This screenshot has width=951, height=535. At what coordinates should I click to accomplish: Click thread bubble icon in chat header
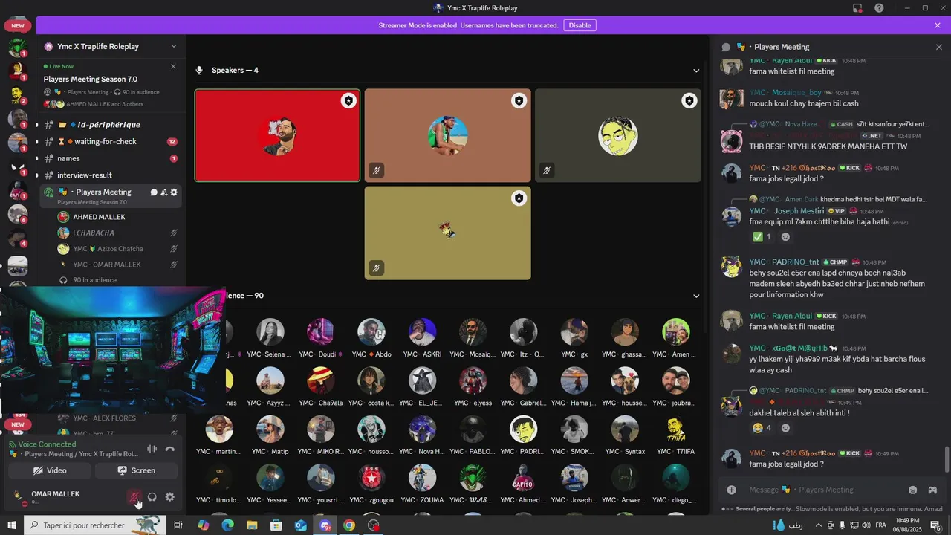(726, 47)
